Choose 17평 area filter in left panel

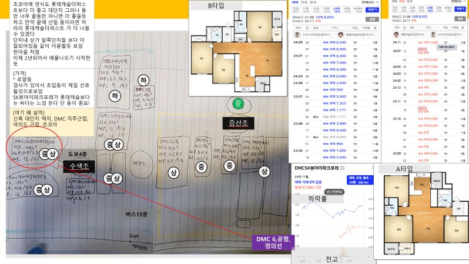tap(306, 10)
